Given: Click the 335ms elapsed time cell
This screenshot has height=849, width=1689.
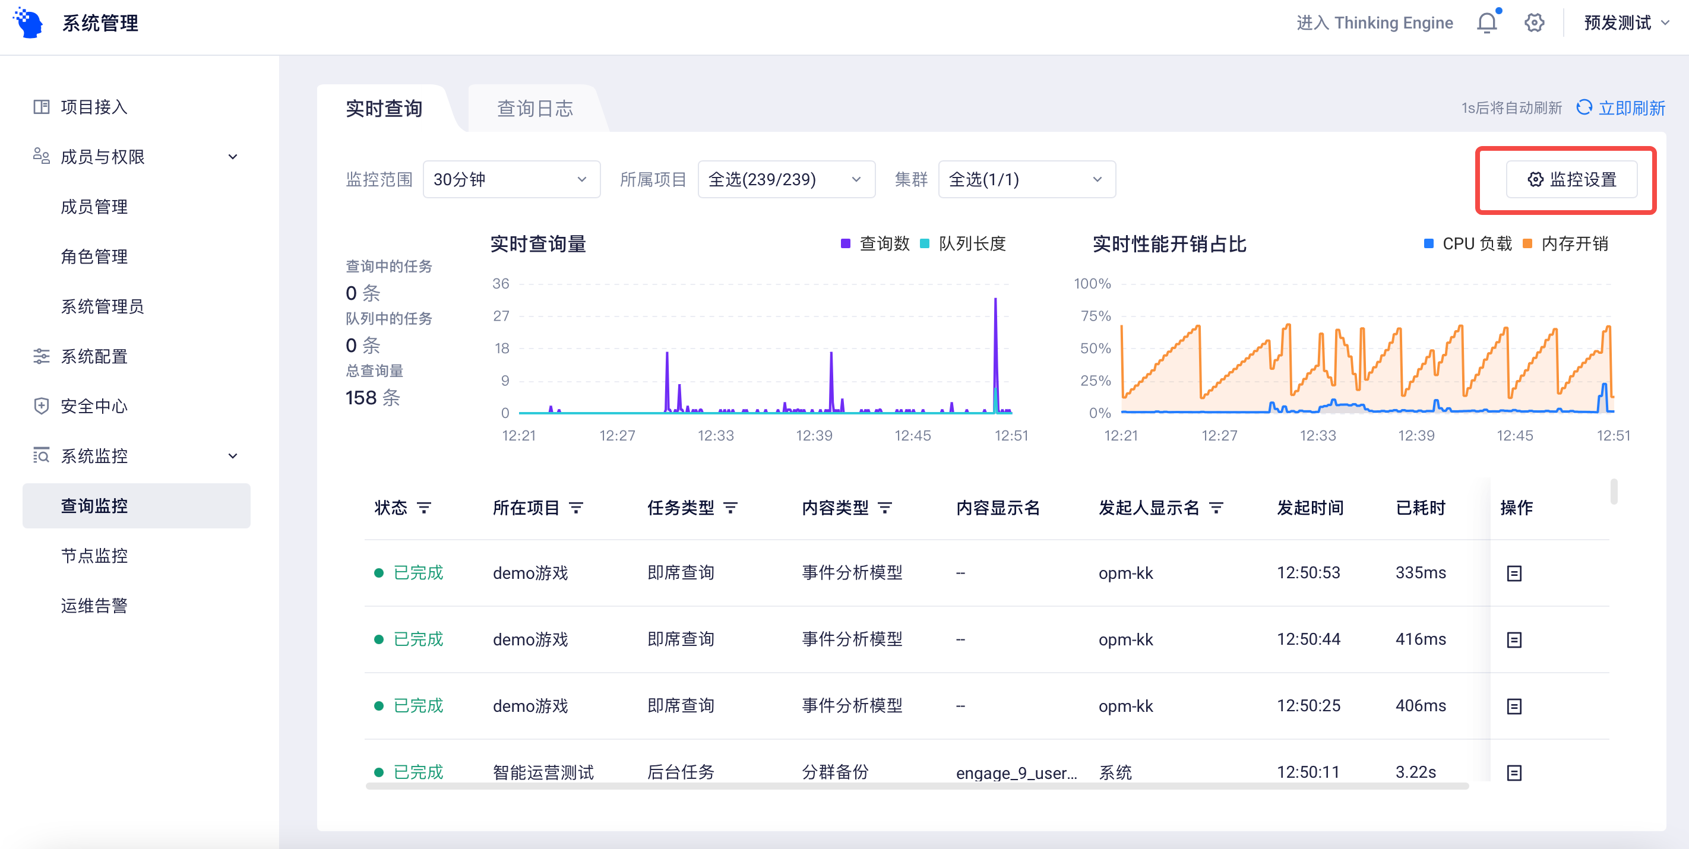Looking at the screenshot, I should pos(1420,572).
